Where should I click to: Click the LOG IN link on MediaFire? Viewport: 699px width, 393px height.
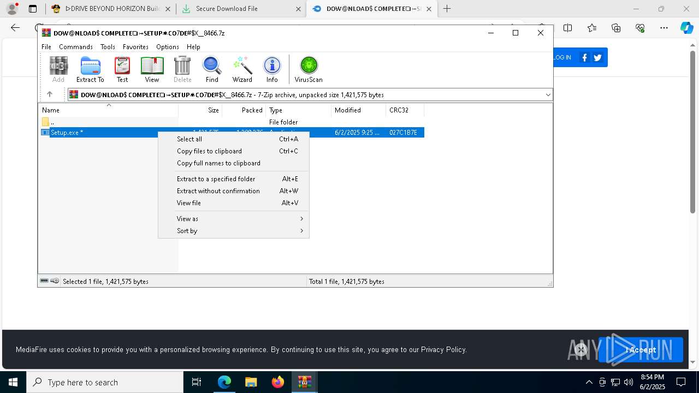562,57
